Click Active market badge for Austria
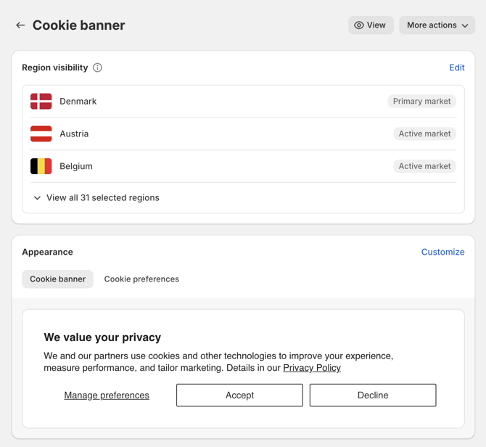486x447 pixels. pyautogui.click(x=424, y=134)
